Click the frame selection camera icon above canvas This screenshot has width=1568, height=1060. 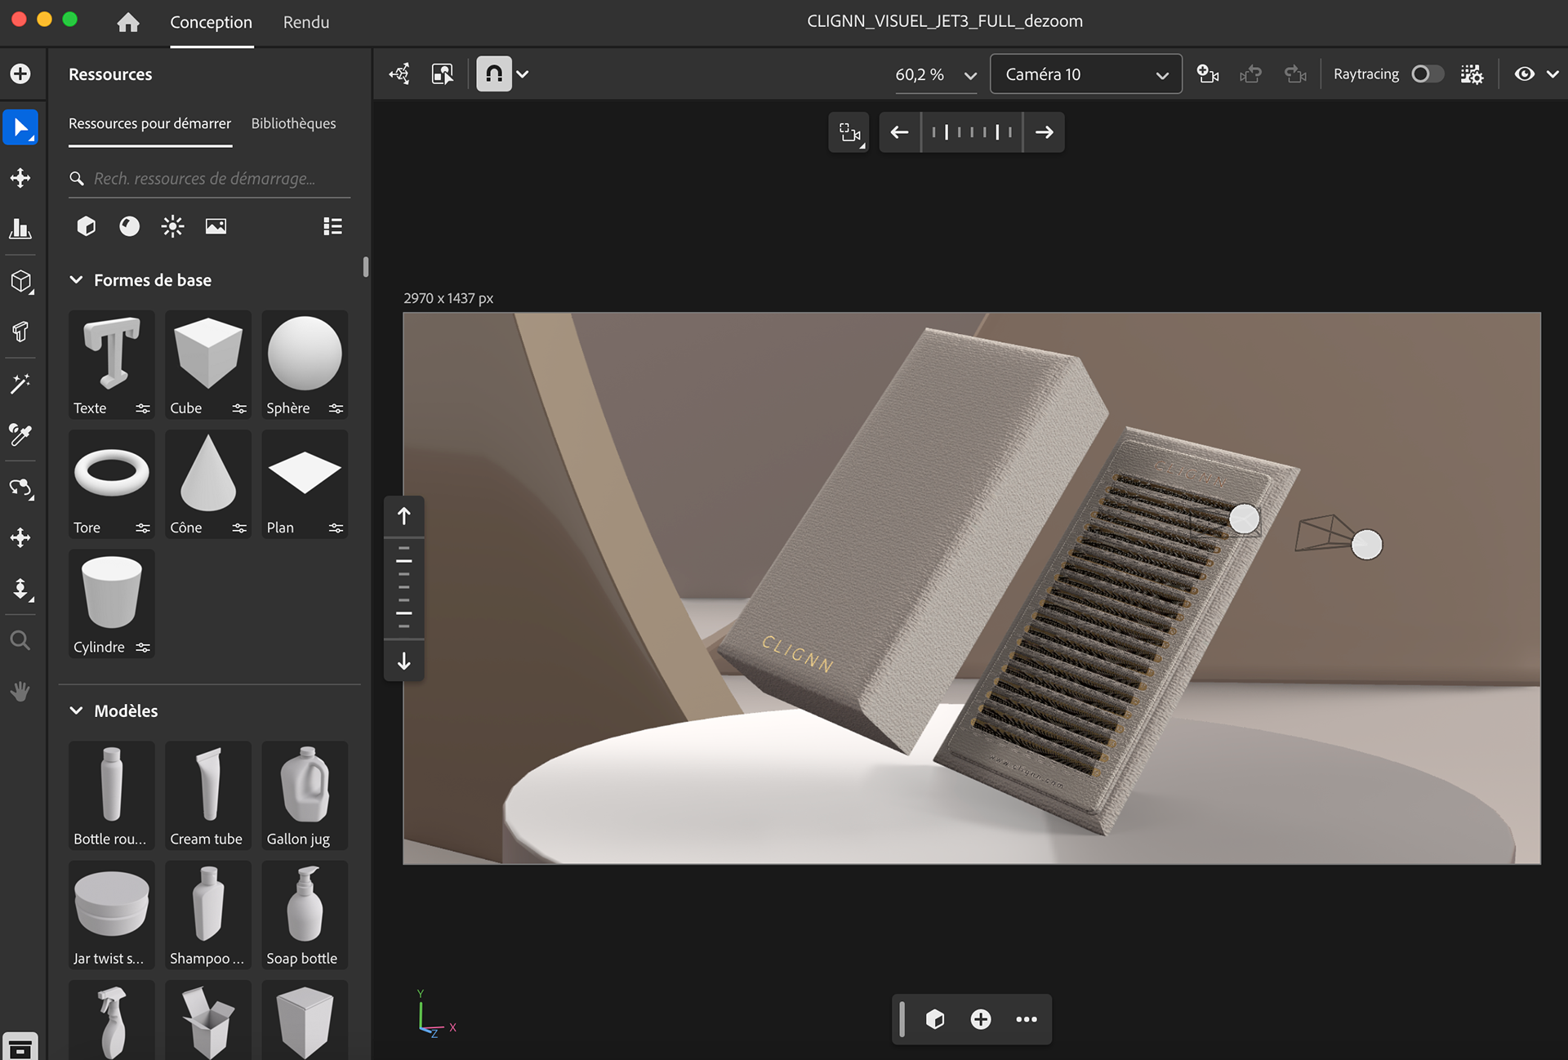coord(849,132)
